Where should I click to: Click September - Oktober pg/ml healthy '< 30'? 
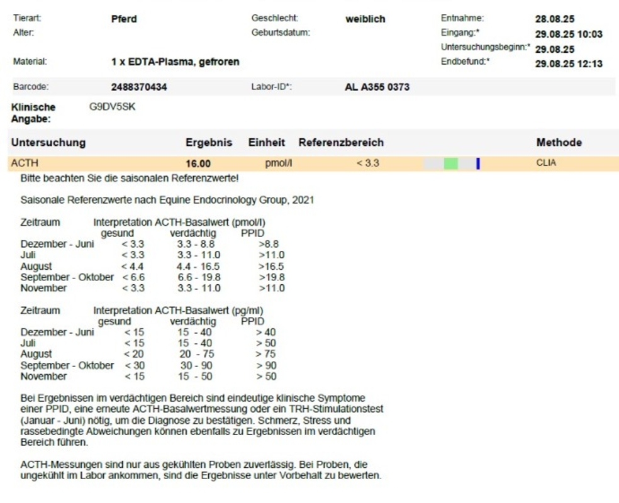pos(135,365)
